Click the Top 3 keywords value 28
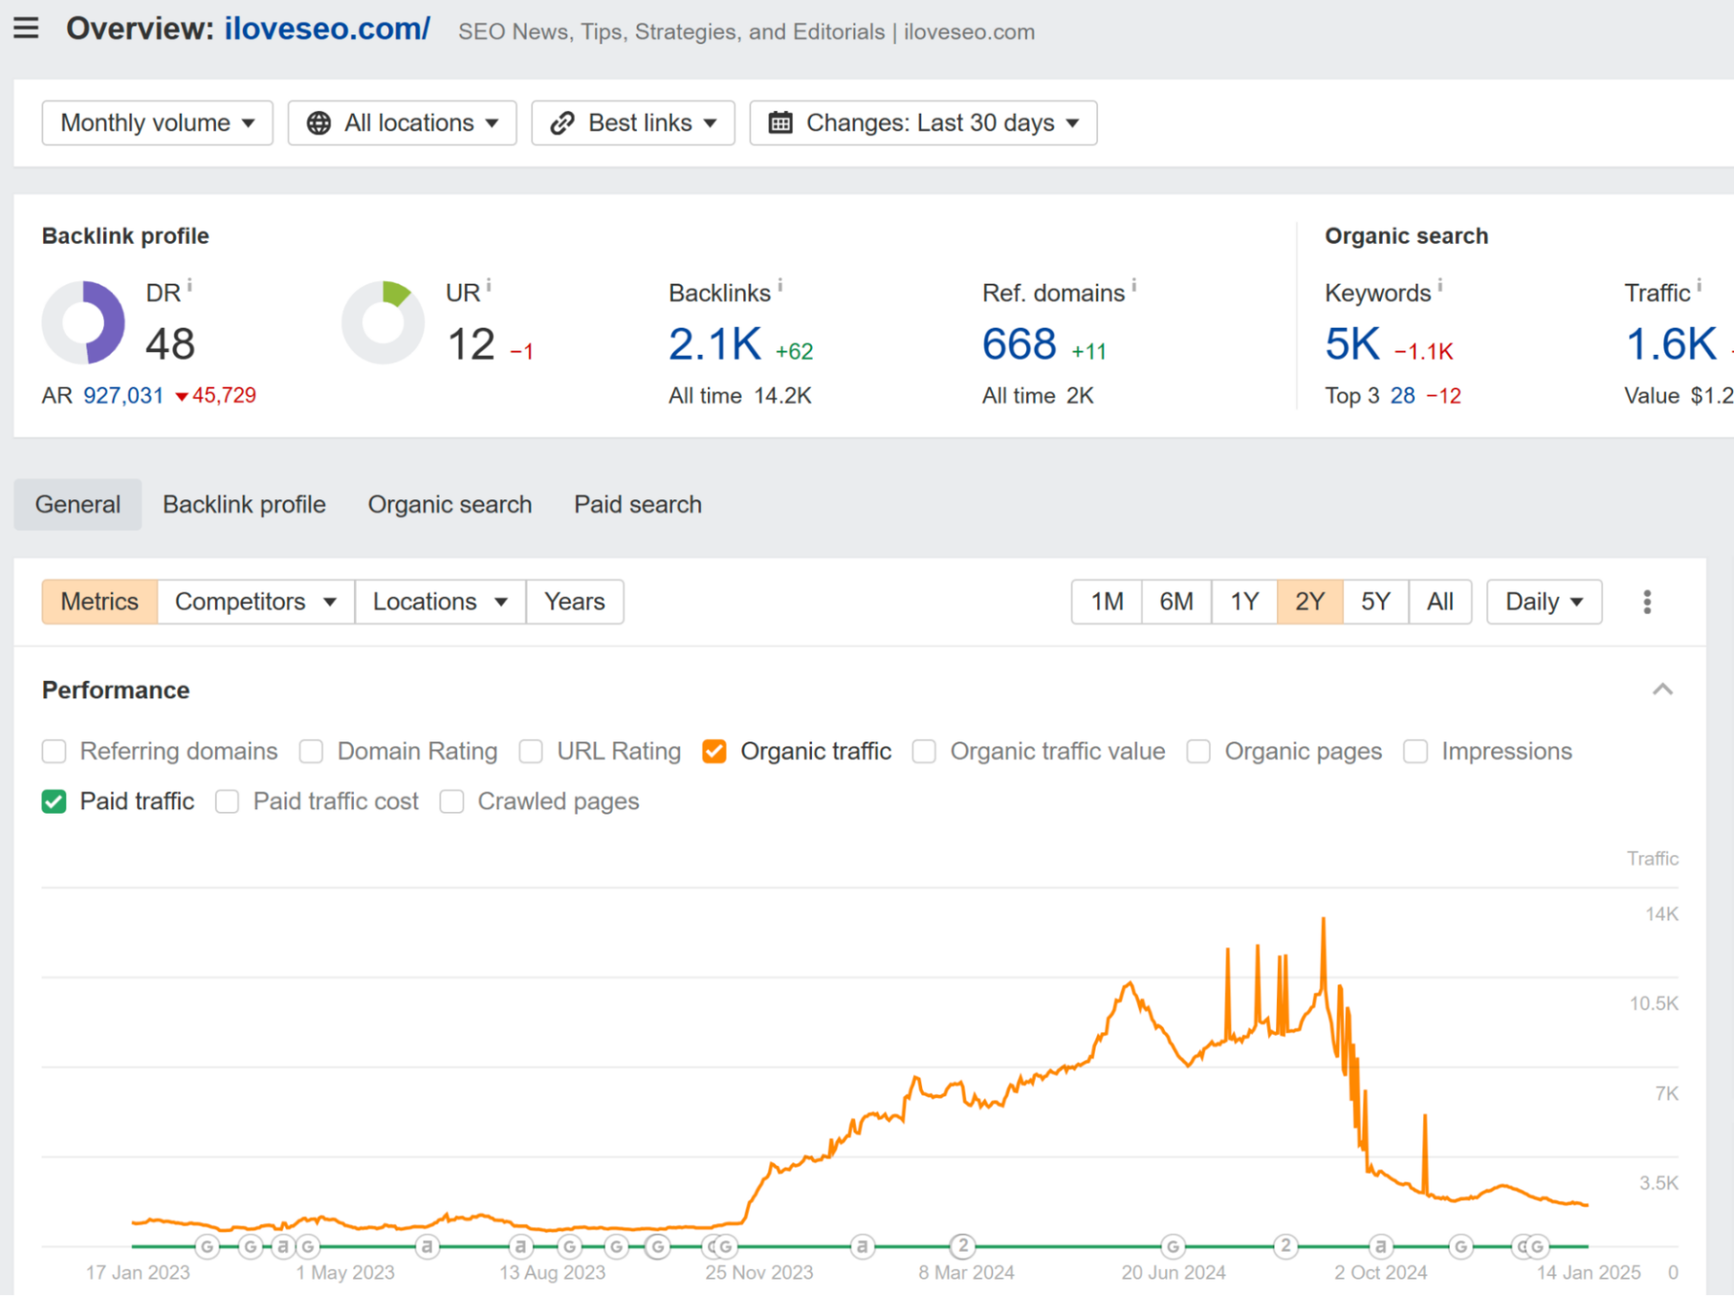The height and width of the screenshot is (1296, 1734). pyautogui.click(x=1403, y=396)
